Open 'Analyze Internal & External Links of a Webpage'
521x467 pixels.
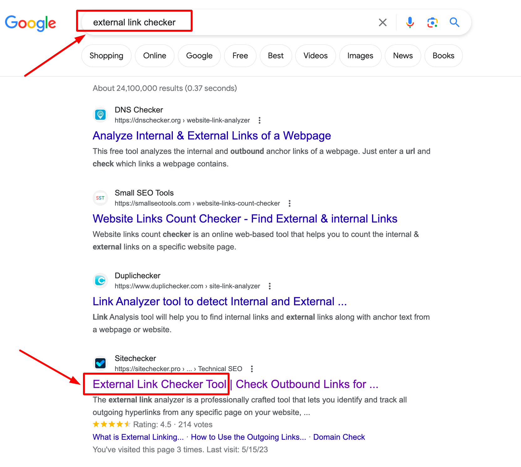pyautogui.click(x=212, y=136)
